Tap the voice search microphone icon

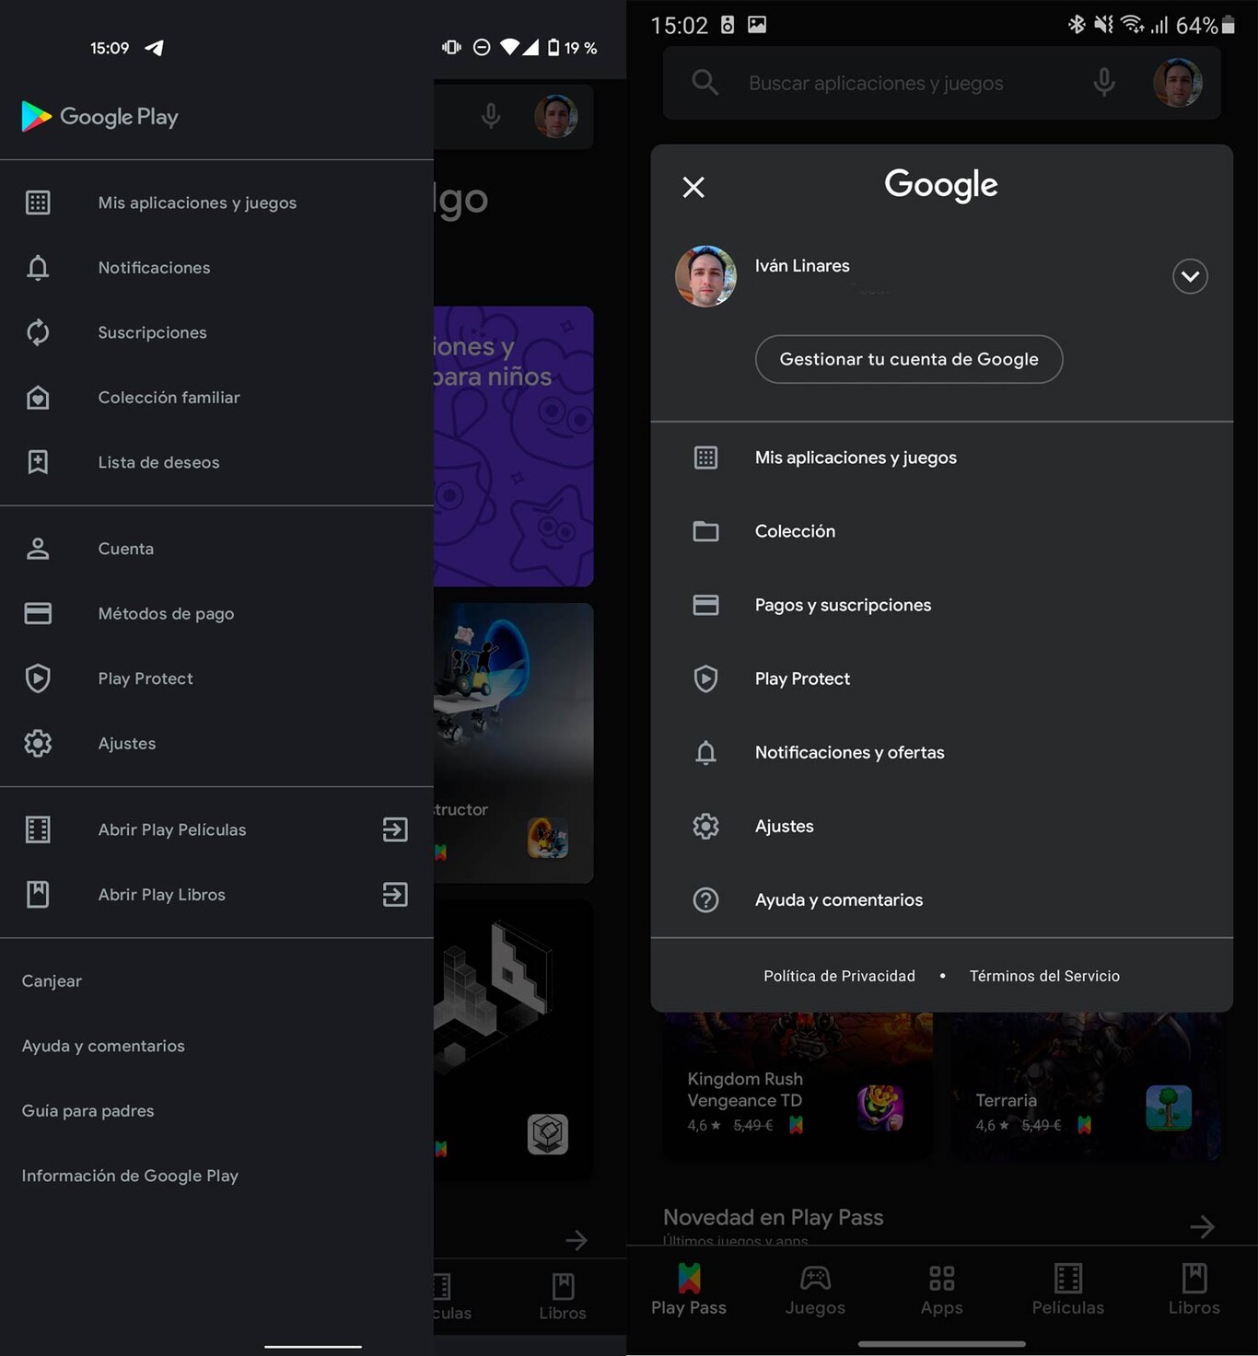[x=1103, y=83]
